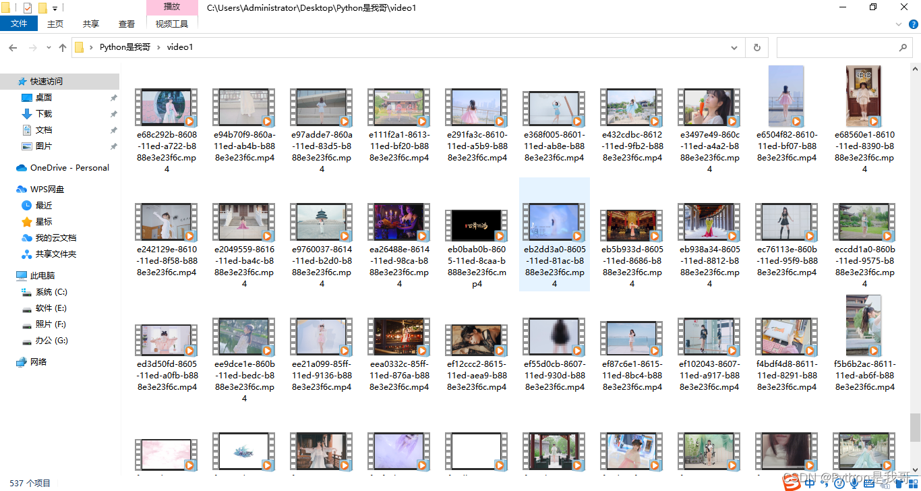This screenshot has width=921, height=491.
Task: Click file name ec76113e-860b
Action: pos(787,261)
